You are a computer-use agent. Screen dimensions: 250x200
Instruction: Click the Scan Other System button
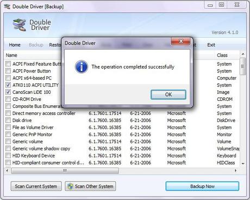click(x=90, y=186)
